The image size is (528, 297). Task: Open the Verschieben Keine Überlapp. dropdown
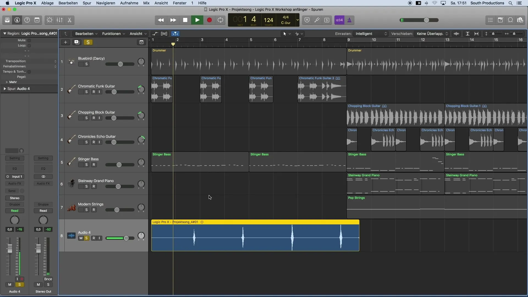click(432, 34)
